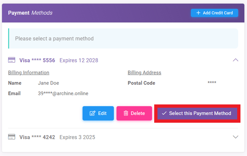247x156 pixels.
Task: Click the trash can icon on Delete
Action: [126, 114]
